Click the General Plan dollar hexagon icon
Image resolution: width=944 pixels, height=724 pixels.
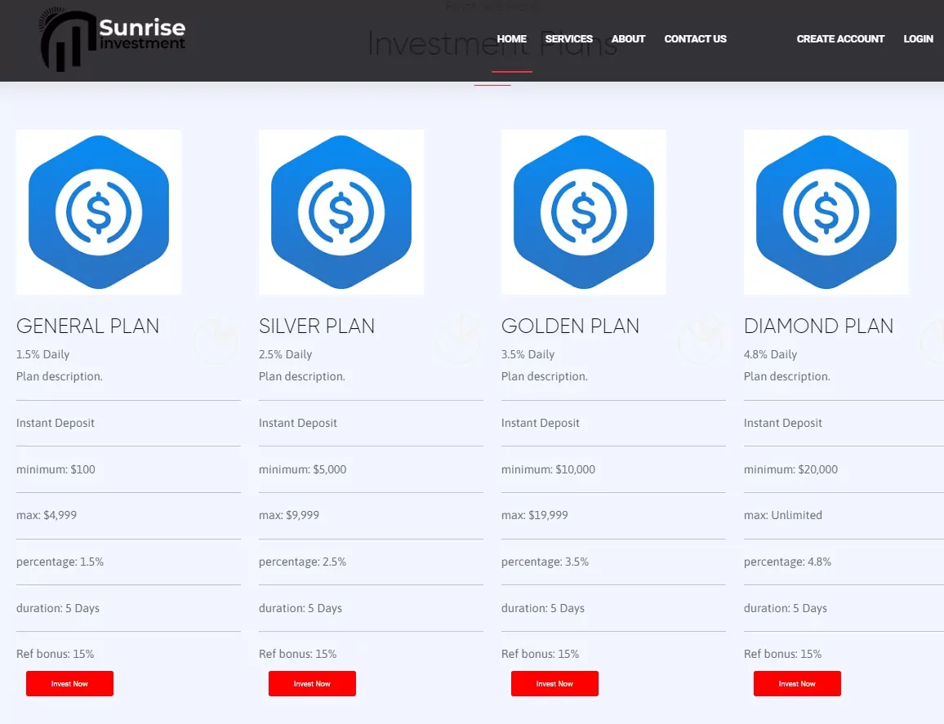point(99,212)
